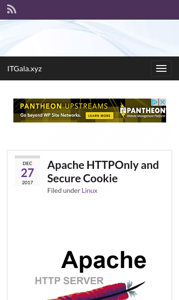Close the Pantheon ad with X
Image resolution: width=179 pixels, height=300 pixels.
click(163, 102)
